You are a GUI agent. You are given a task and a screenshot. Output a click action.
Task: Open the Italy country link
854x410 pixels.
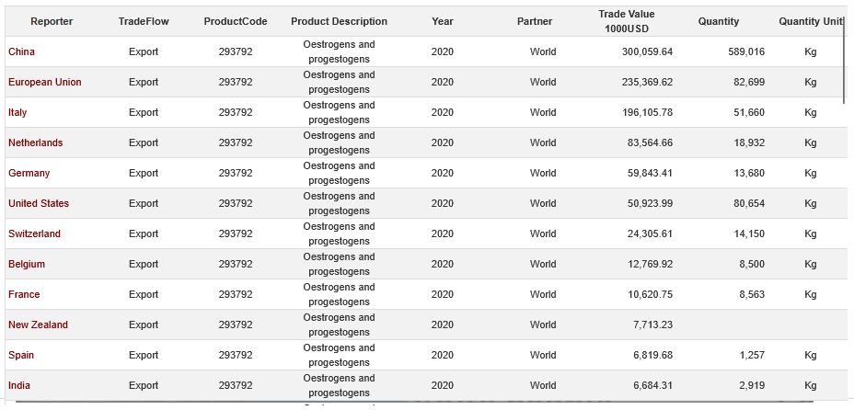tap(17, 112)
